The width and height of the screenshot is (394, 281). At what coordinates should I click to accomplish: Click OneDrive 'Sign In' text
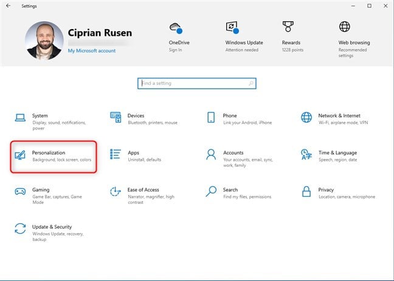click(x=175, y=50)
